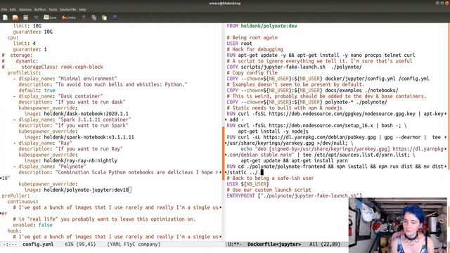Click the 'USER ${NB_USER}' line
The height and width of the screenshot is (253, 450).
tap(247, 184)
